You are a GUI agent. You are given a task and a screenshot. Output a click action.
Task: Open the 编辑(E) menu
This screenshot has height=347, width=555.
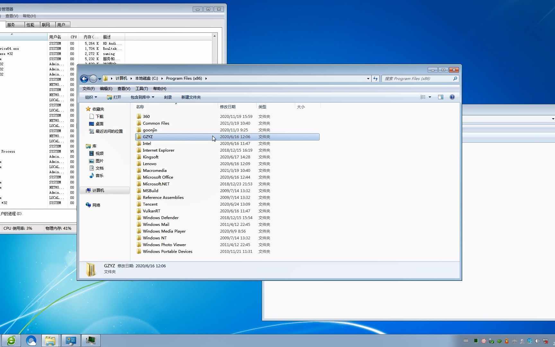[x=106, y=89]
